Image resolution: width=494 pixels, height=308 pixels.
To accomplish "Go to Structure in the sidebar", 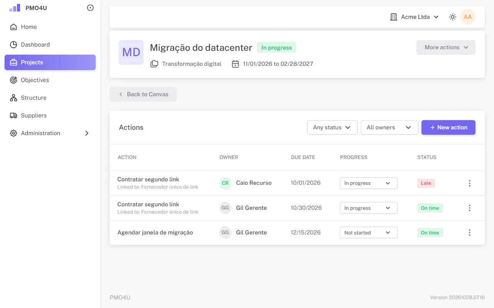I will (x=50, y=98).
